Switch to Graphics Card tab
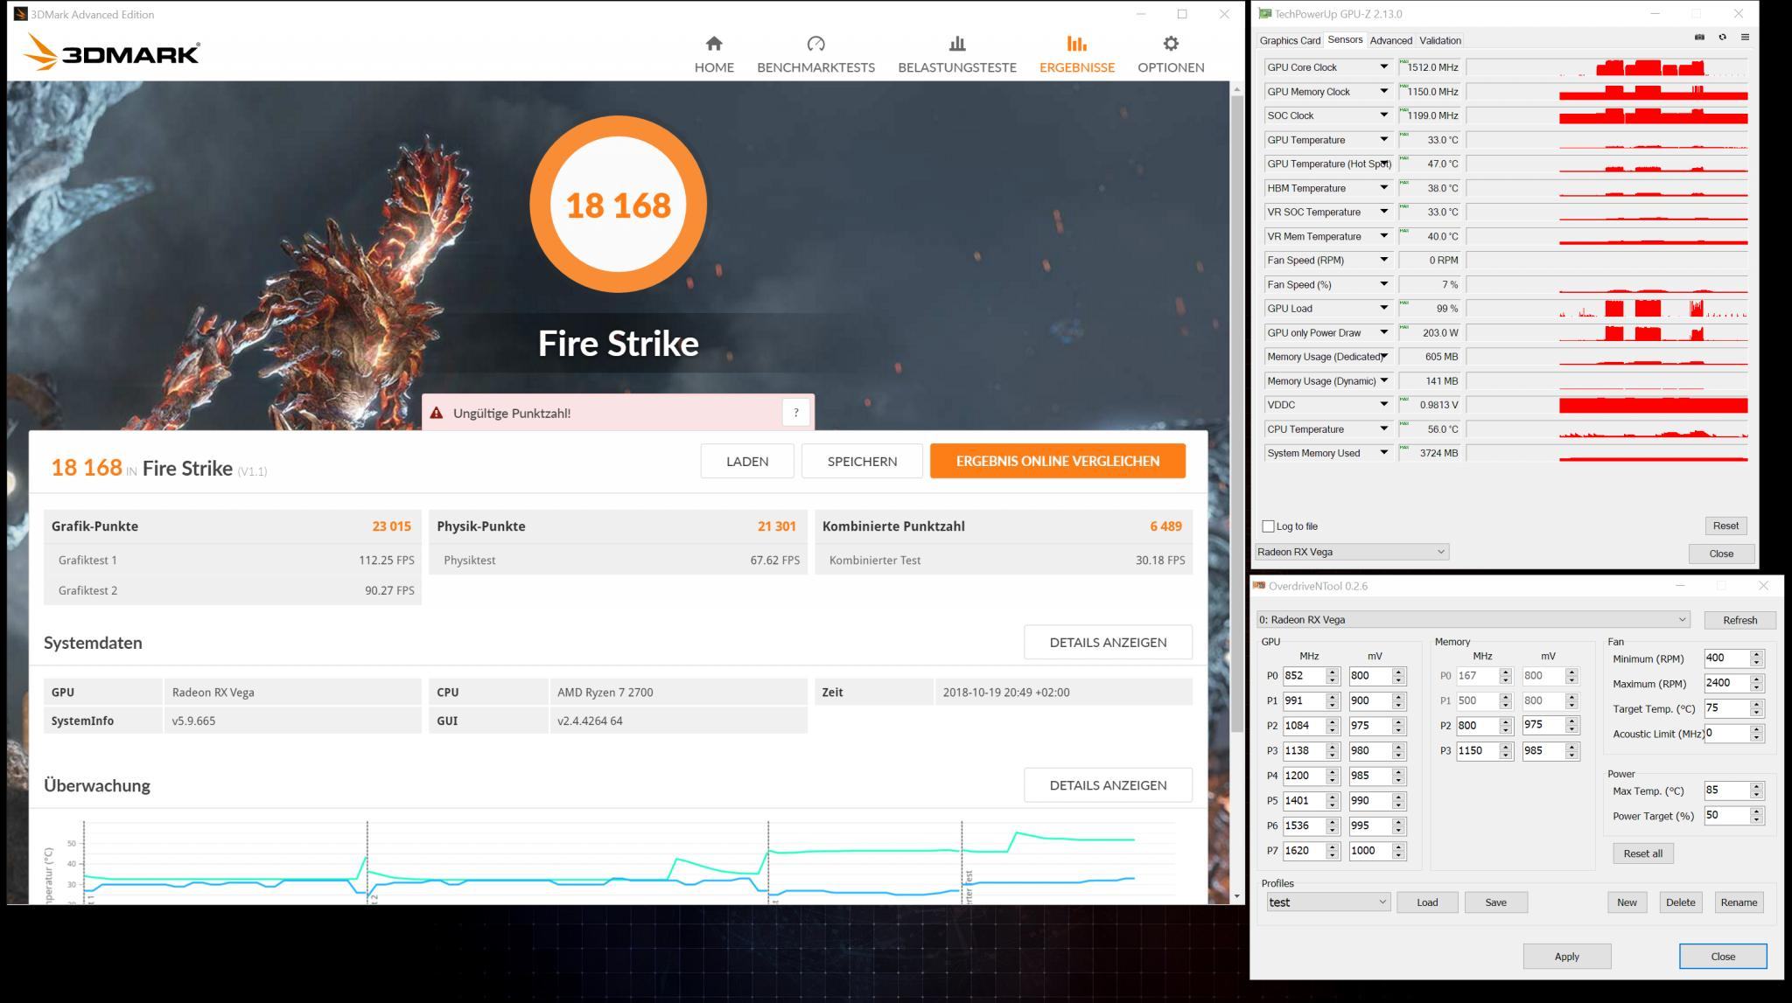Screen dimensions: 1792x1003 1289,40
